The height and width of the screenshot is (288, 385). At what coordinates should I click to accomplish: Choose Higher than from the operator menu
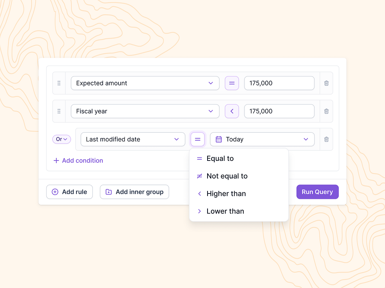coord(226,193)
